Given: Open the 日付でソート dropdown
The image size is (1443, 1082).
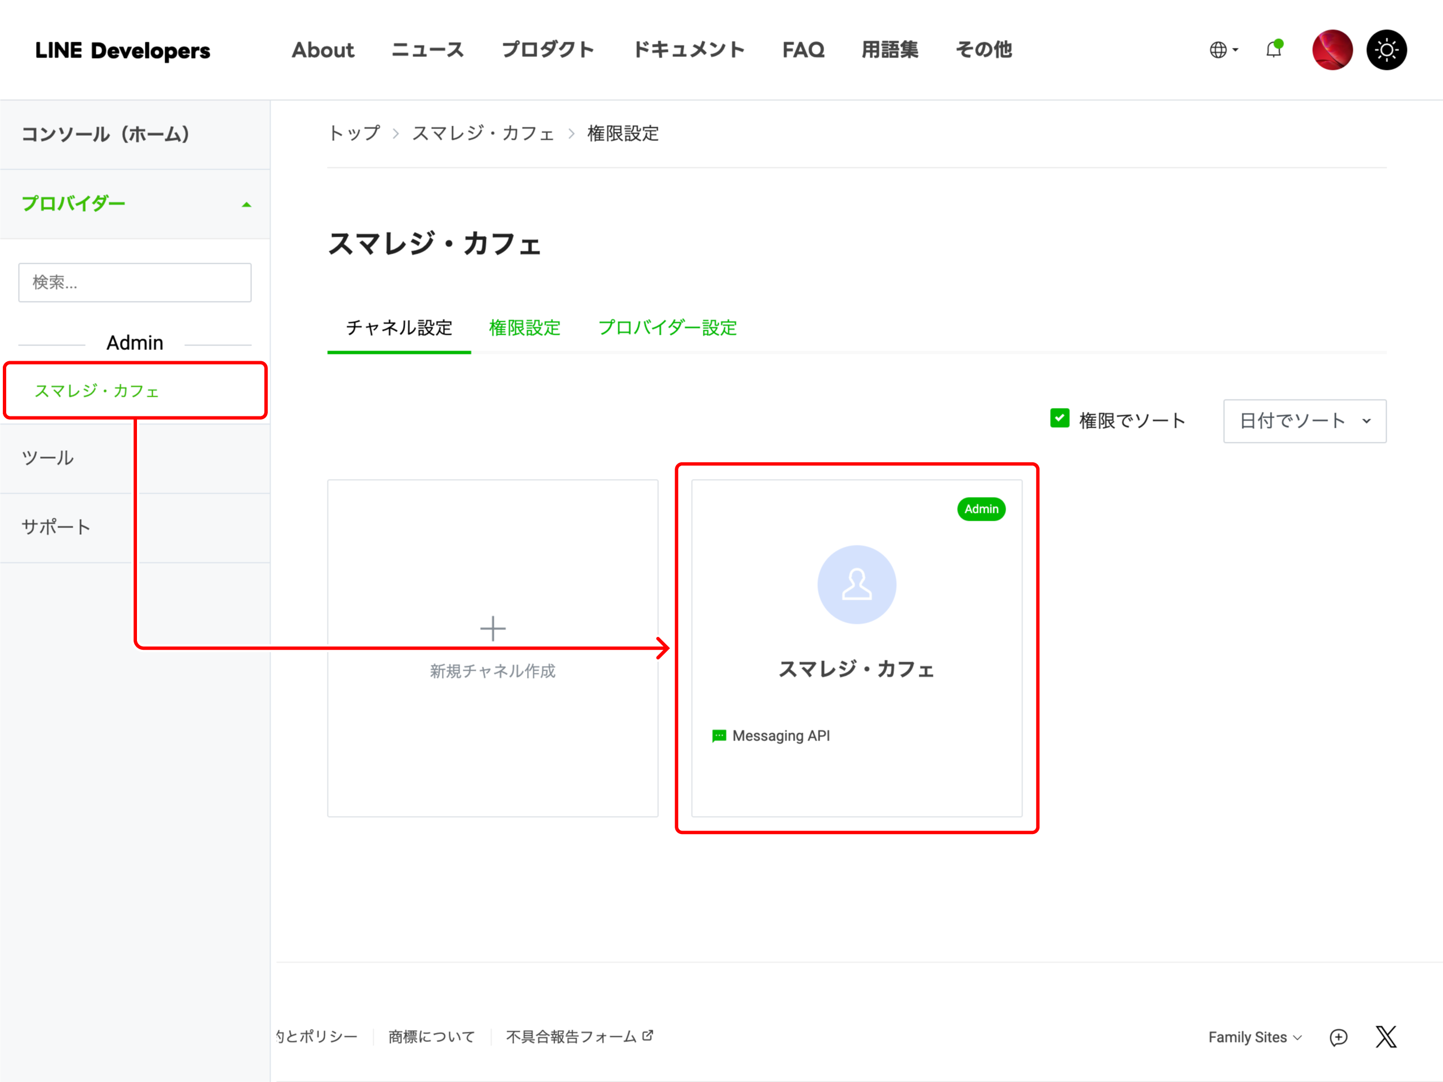Looking at the screenshot, I should tap(1305, 422).
